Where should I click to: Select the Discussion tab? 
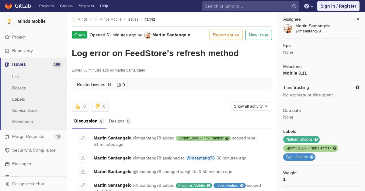pos(89,121)
